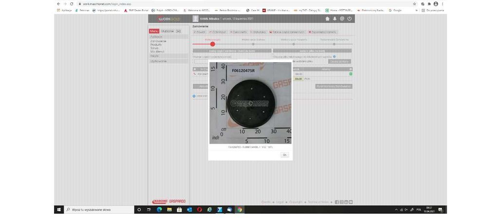Click the user avatar next to KAMIL Mikulicz

pyautogui.click(x=195, y=18)
